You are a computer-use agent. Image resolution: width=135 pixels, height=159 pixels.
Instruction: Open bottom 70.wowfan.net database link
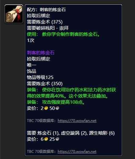[77, 152]
